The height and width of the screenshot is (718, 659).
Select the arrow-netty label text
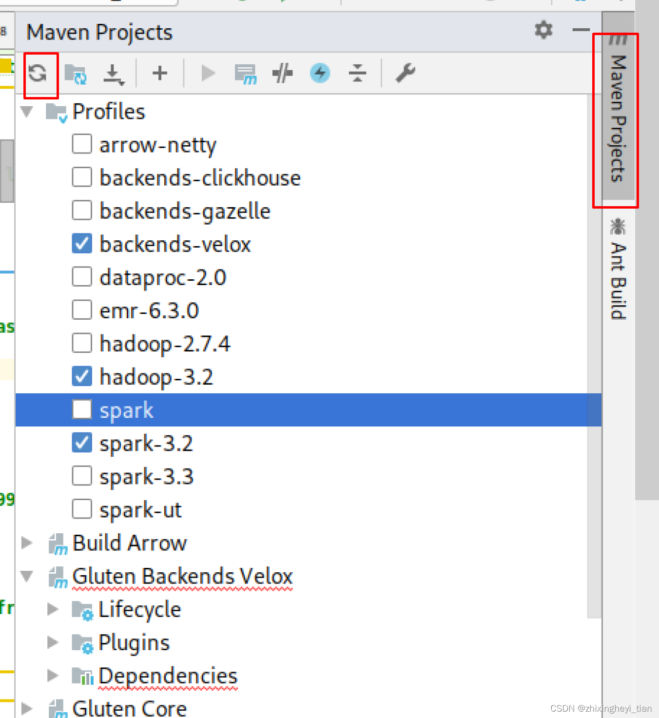158,145
